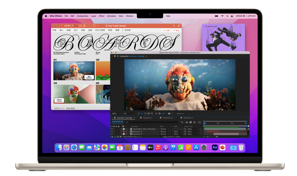This screenshot has height=176, width=297.
Task: Click the reset exposure icon beside +0.0
Action: (160, 114)
